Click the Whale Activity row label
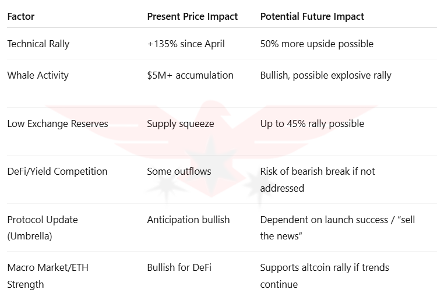 38,75
